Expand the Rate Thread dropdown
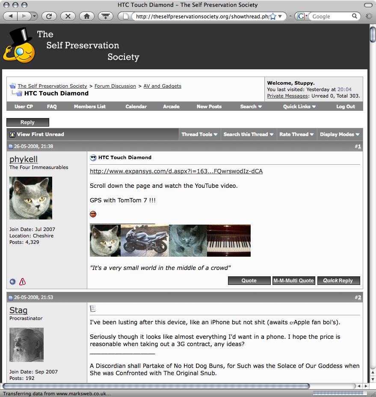The height and width of the screenshot is (397, 376). [296, 134]
